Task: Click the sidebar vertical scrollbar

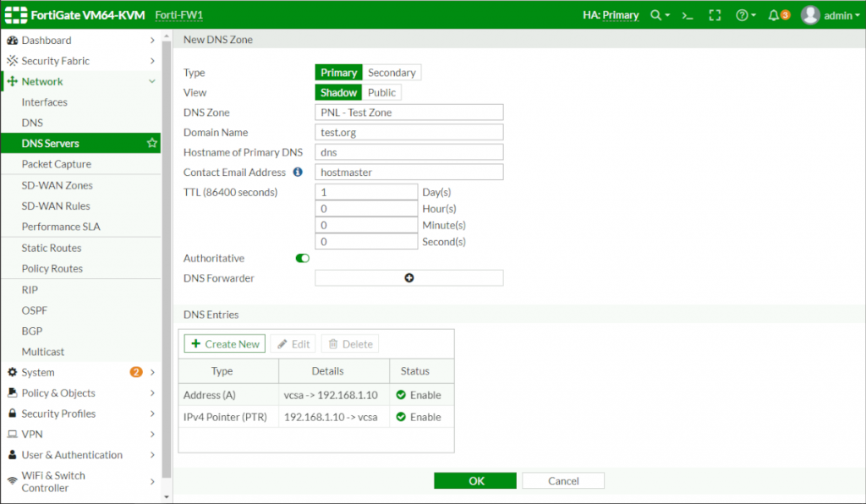Action: pyautogui.click(x=166, y=254)
